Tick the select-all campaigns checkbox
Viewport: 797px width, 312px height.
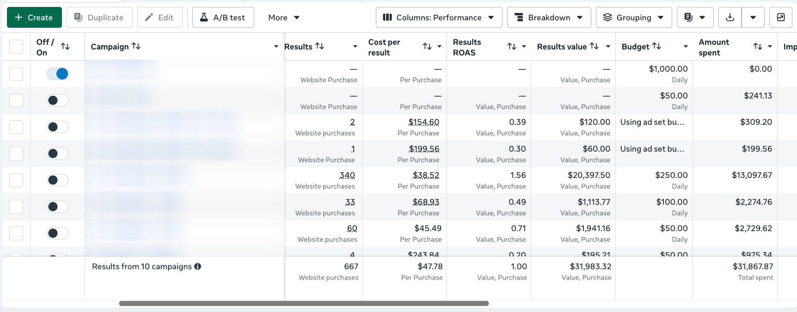pyautogui.click(x=16, y=47)
